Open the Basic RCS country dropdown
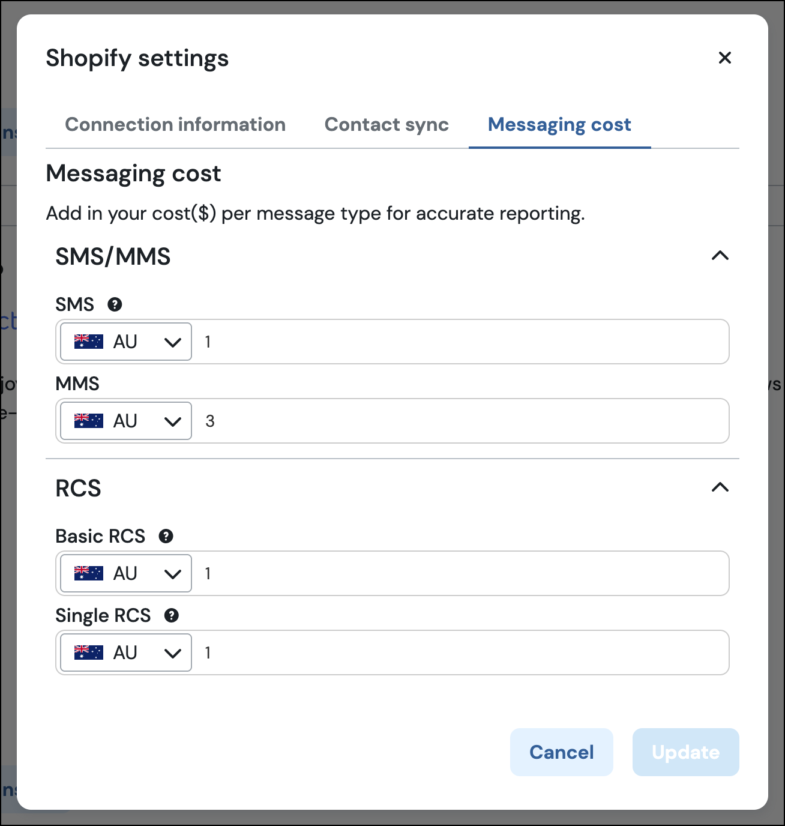The width and height of the screenshot is (785, 826). pos(172,574)
